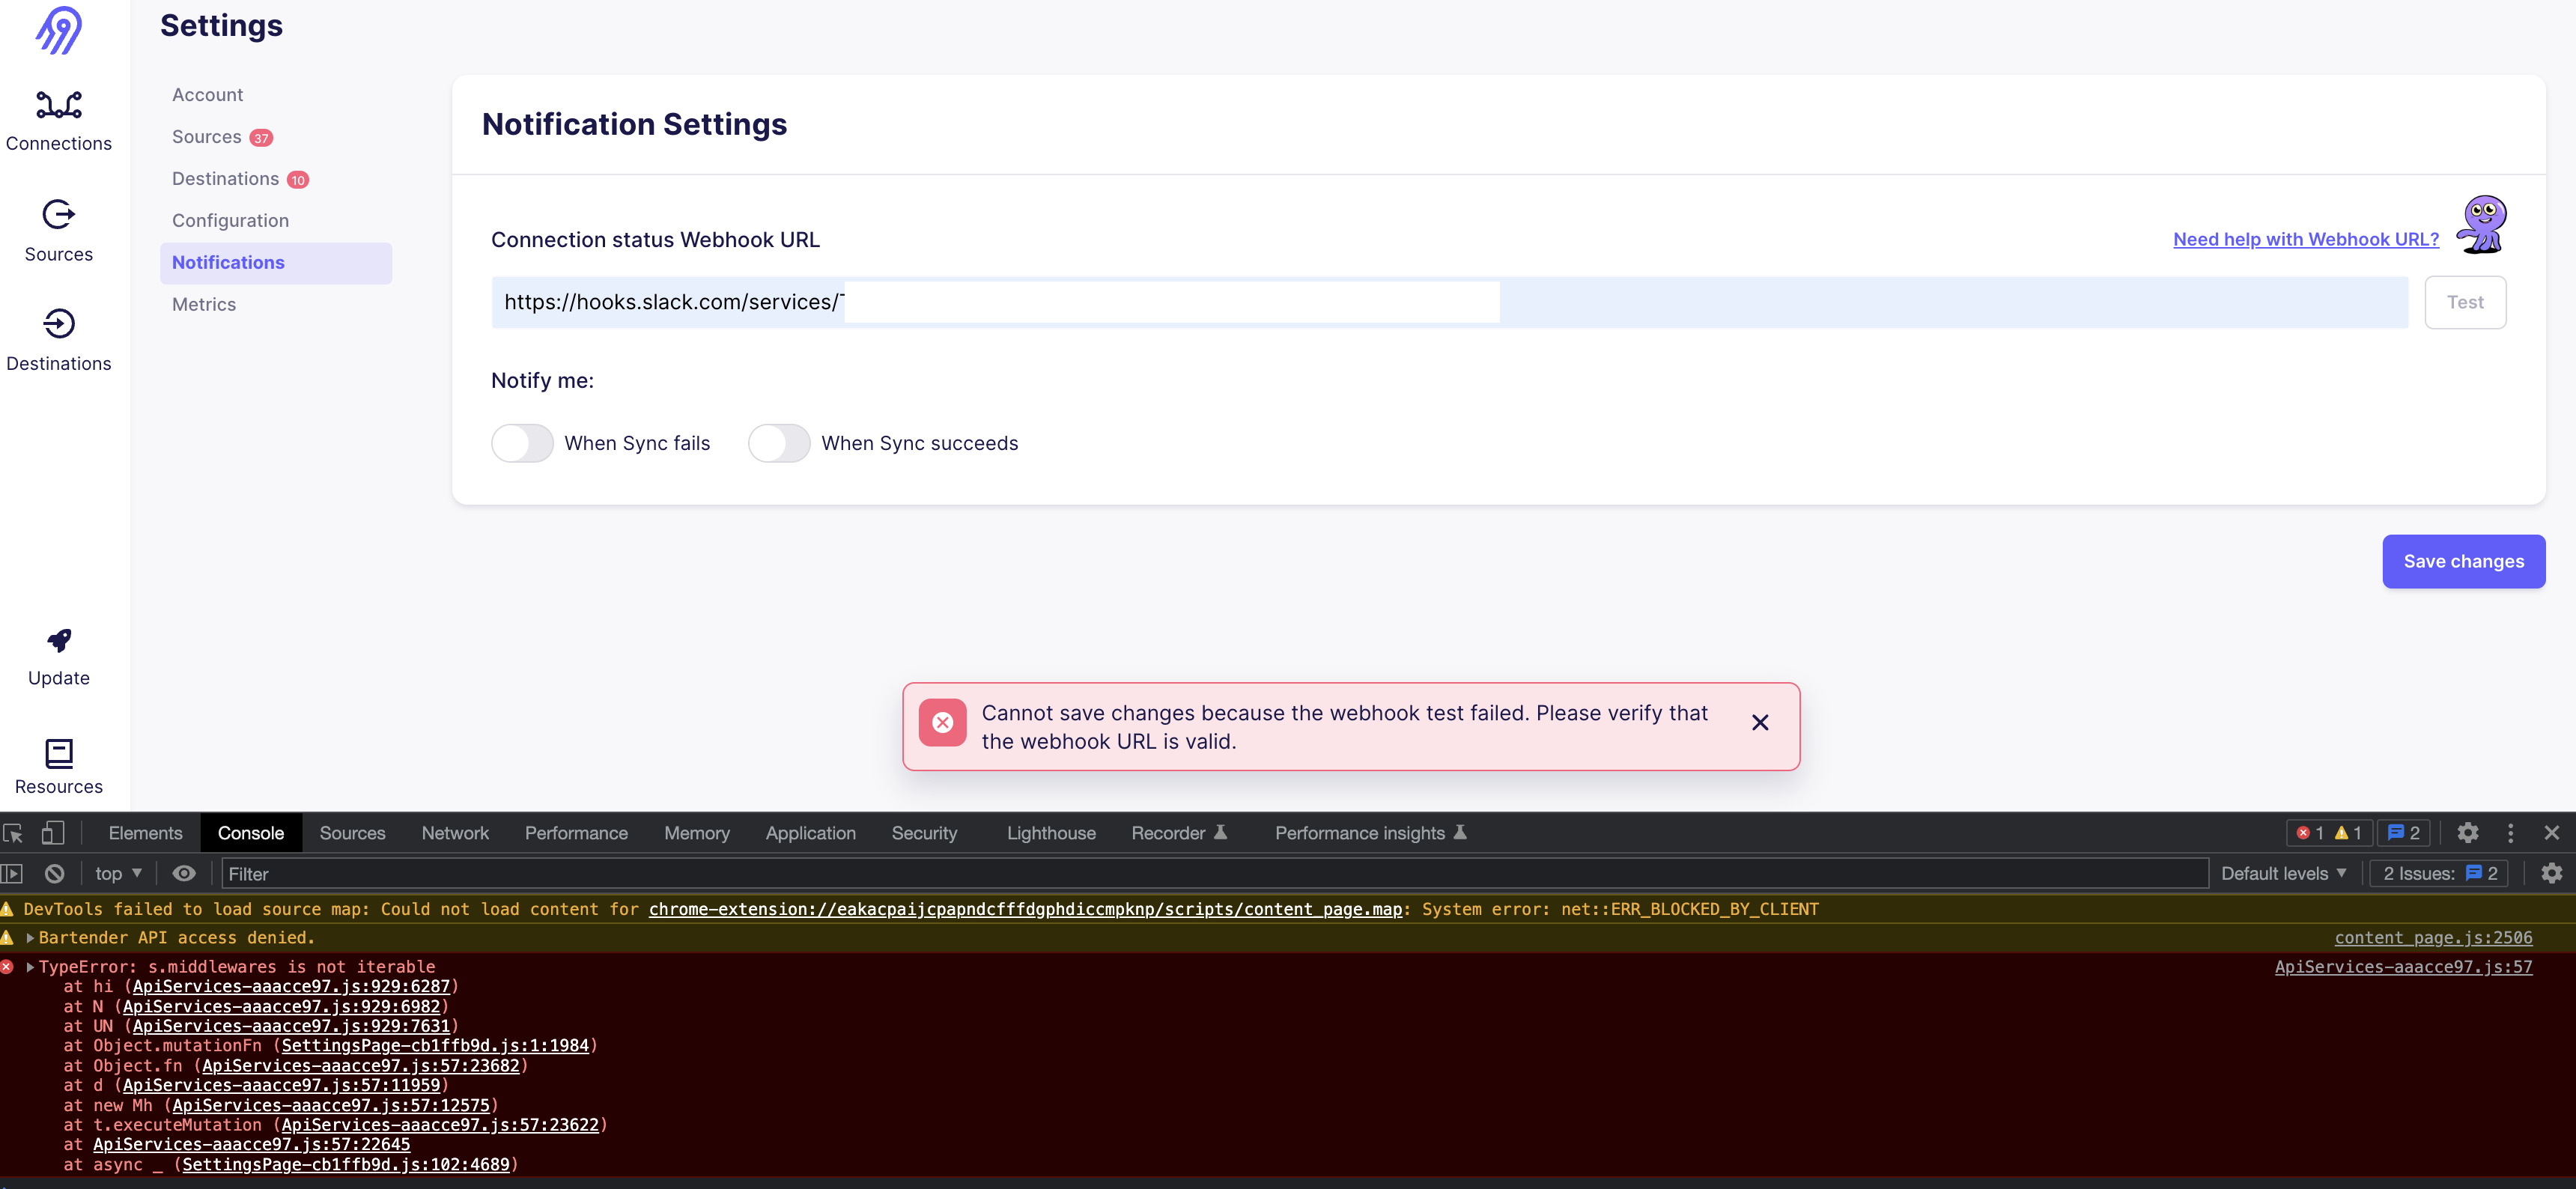Open the Default levels dropdown

[x=2283, y=873]
